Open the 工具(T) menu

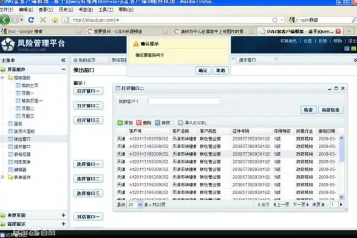point(106,10)
